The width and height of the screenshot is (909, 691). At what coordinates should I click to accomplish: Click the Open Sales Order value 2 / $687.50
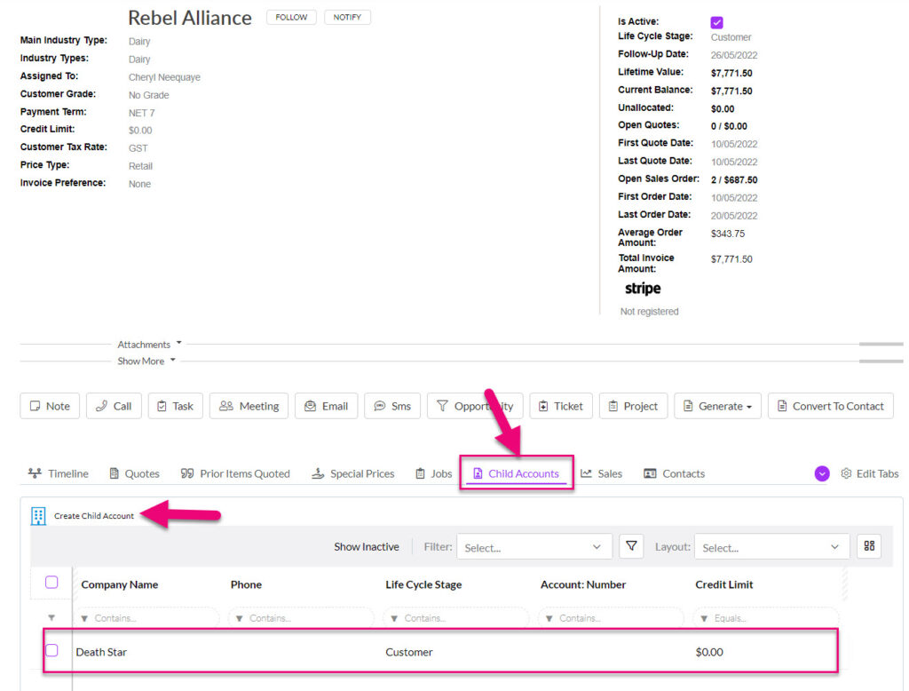coord(734,180)
